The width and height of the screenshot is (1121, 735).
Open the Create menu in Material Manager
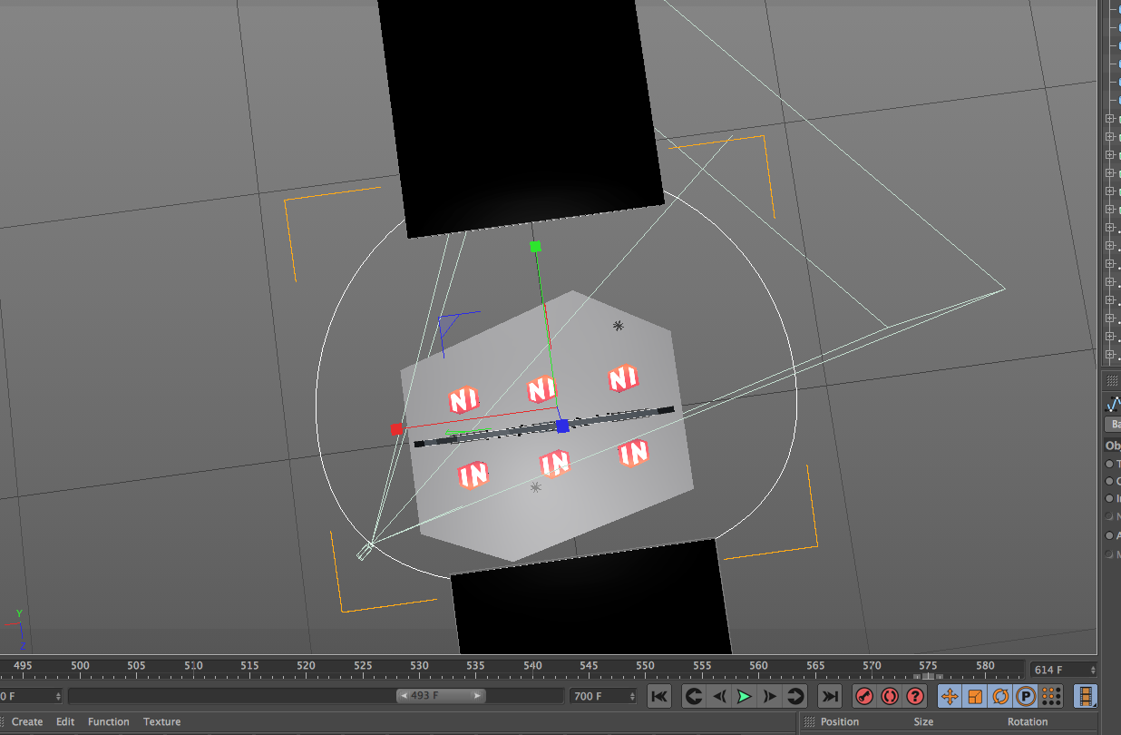[27, 722]
